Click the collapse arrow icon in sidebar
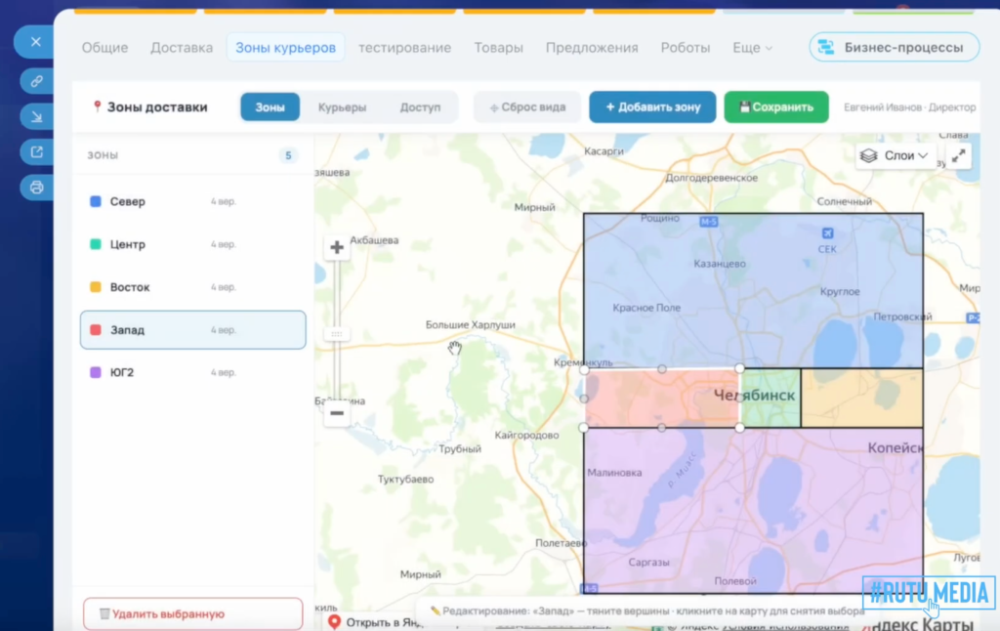This screenshot has width=1000, height=631. (36, 117)
